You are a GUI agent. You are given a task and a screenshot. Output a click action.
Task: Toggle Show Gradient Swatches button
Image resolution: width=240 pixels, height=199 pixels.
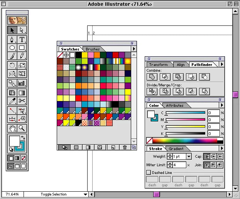click(x=88, y=147)
